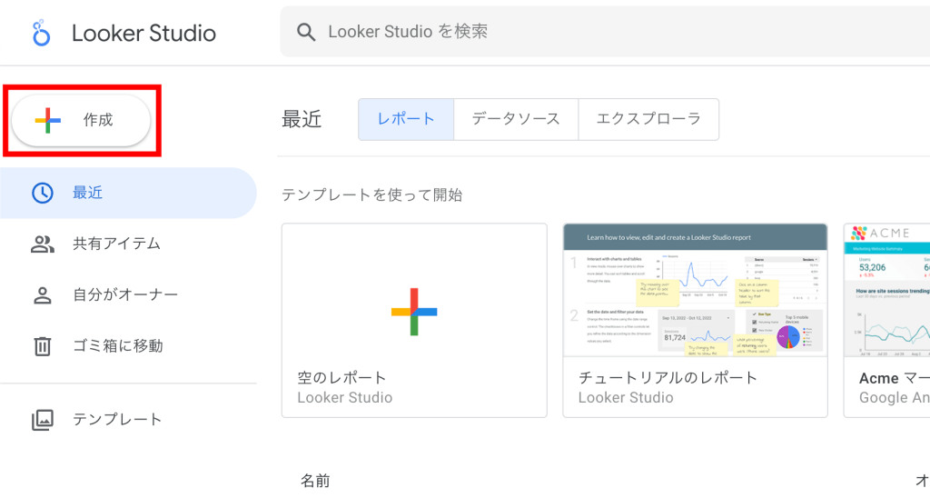Open テンプレート in the sidebar
The width and height of the screenshot is (930, 498).
pyautogui.click(x=128, y=420)
